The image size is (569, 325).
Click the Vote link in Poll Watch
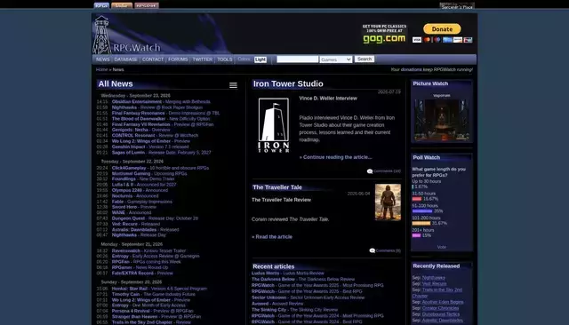(442, 247)
